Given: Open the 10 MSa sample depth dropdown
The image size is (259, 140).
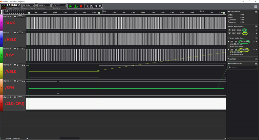Looking at the screenshot, I should pos(33,5).
